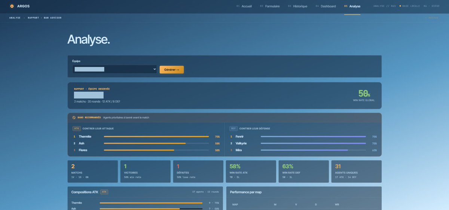Click the Rapport · Équipe Observée label
The image size is (449, 210).
coord(92,89)
